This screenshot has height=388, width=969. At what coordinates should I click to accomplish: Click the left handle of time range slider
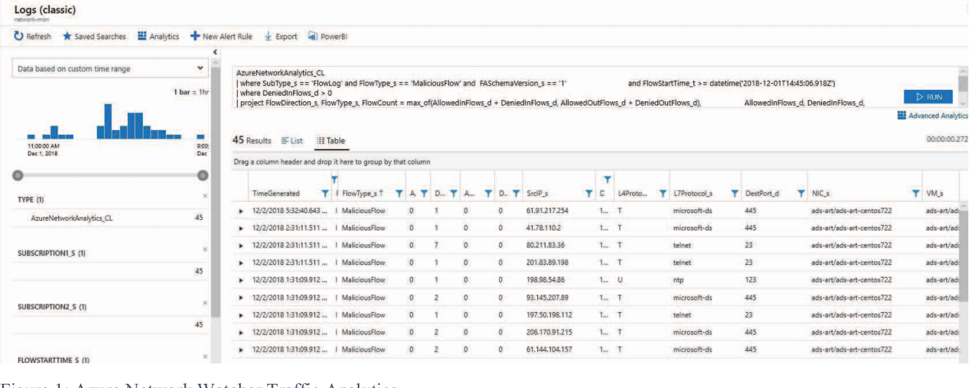click(18, 175)
